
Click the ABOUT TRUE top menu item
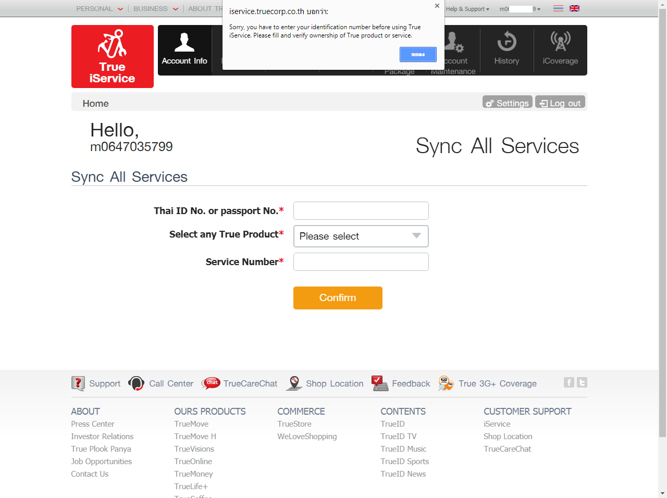205,8
